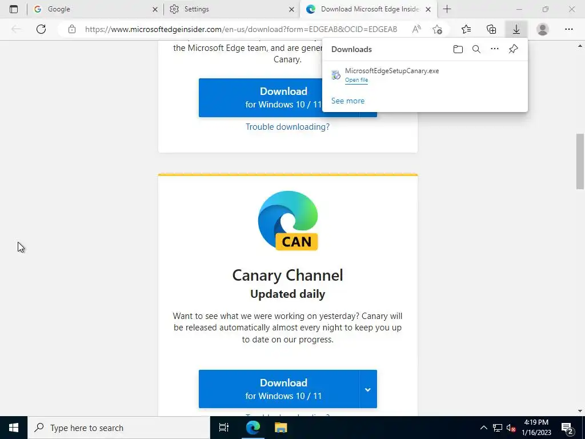The image size is (585, 439).
Task: Click See more in Downloads
Action: pos(348,101)
